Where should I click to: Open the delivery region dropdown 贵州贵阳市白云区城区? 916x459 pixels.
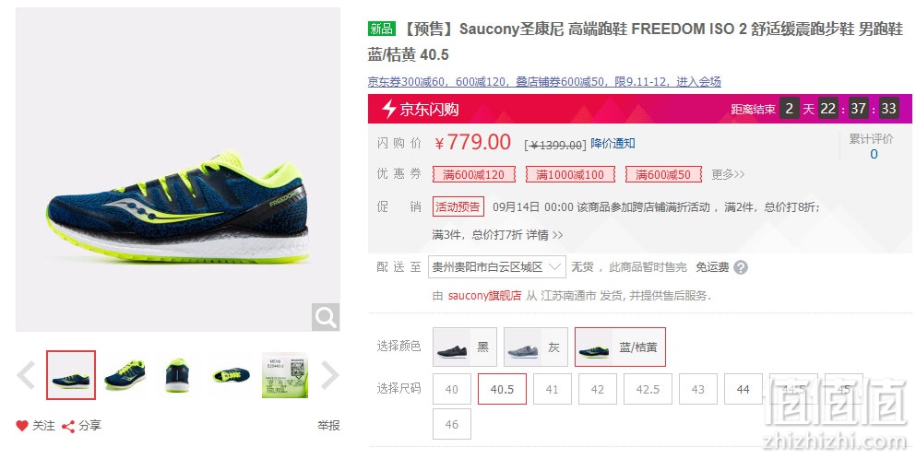coord(496,267)
